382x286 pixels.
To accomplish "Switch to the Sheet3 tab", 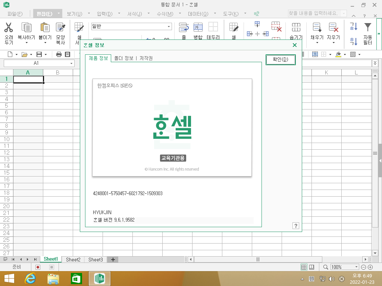I will 95,260.
